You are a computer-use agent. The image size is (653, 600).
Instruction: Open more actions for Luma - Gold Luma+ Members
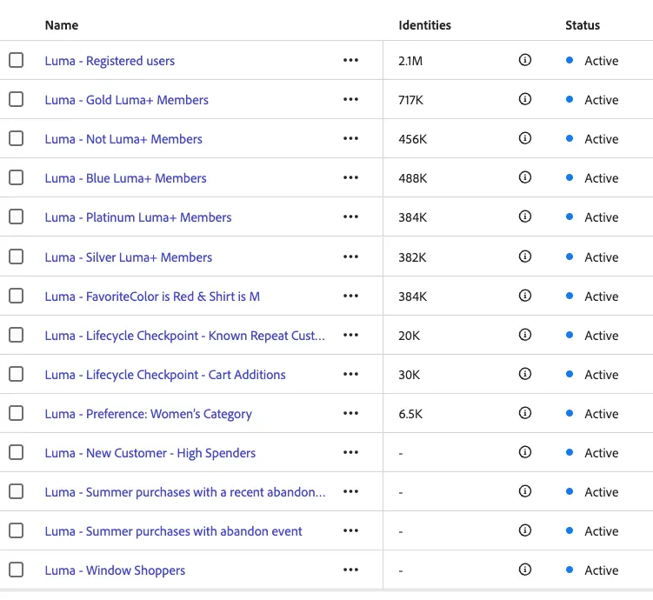pos(350,99)
